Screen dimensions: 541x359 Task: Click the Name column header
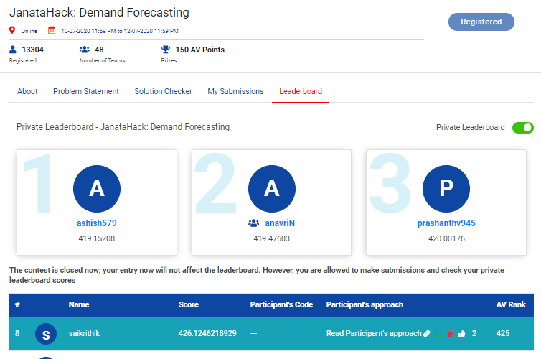[x=79, y=305]
